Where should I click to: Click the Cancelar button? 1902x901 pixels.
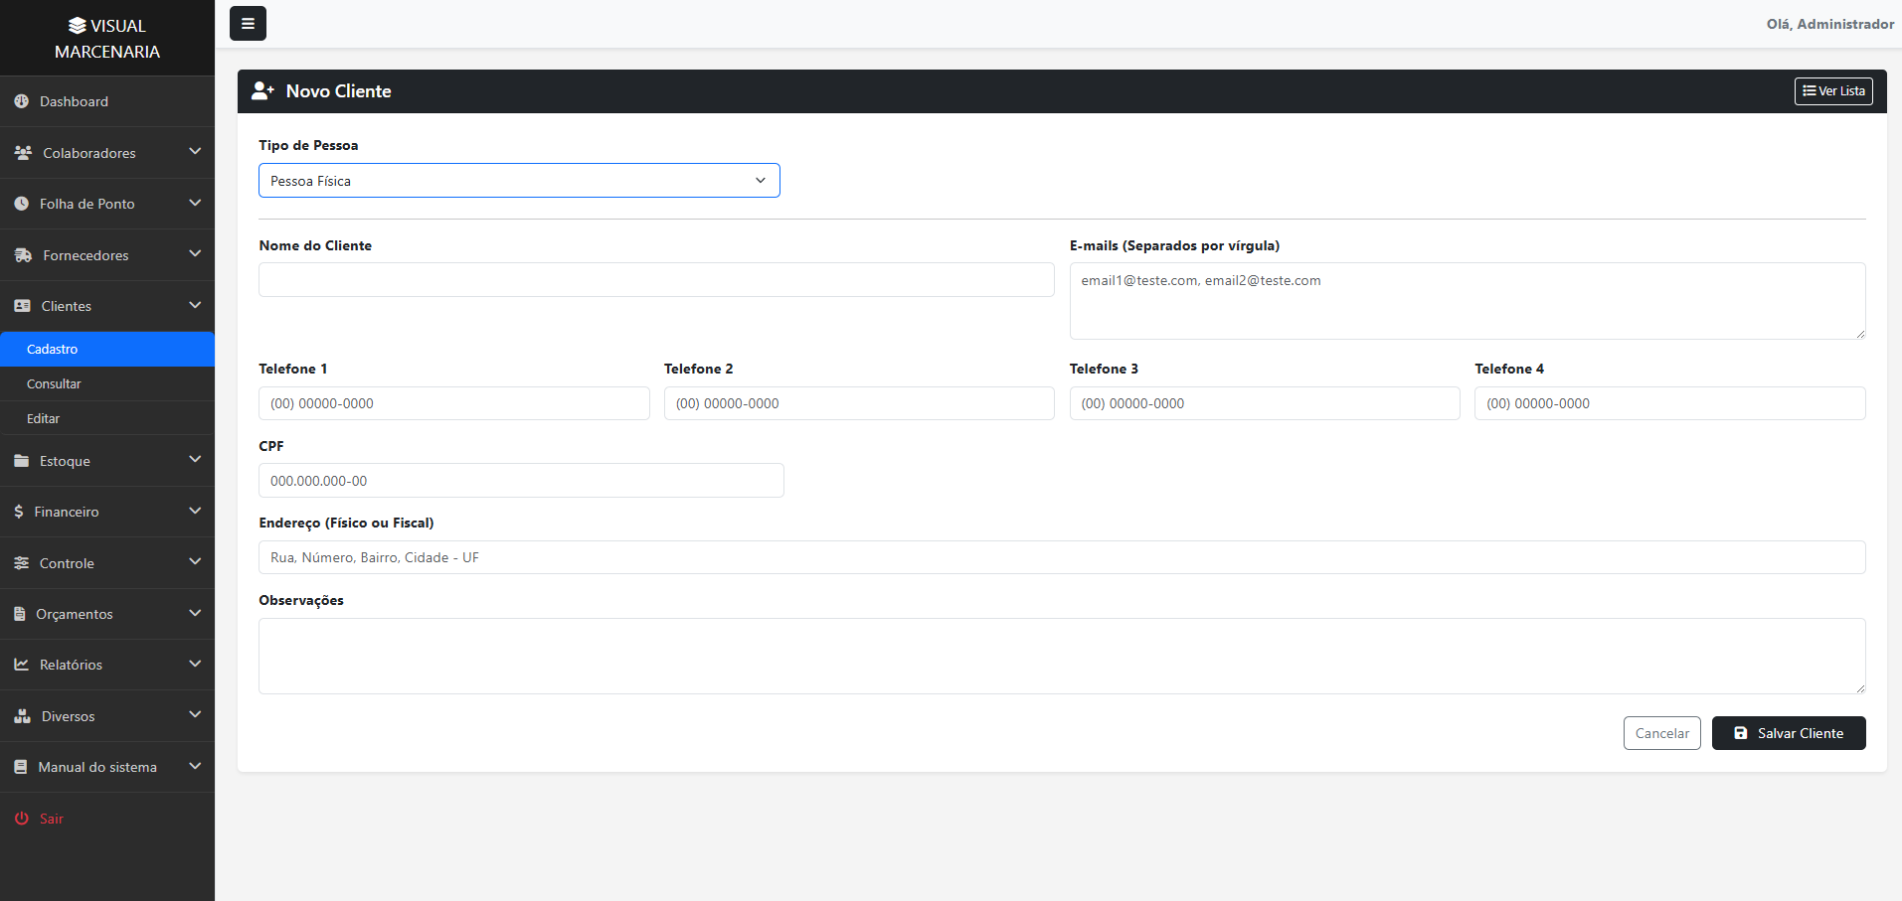[x=1662, y=733]
